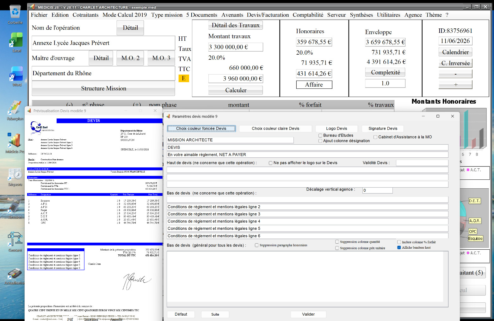Open the Fichier menu
The image size is (494, 321).
39,15
